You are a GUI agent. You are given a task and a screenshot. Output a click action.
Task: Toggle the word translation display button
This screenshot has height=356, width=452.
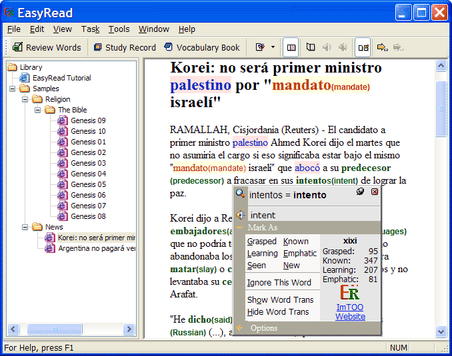(363, 47)
